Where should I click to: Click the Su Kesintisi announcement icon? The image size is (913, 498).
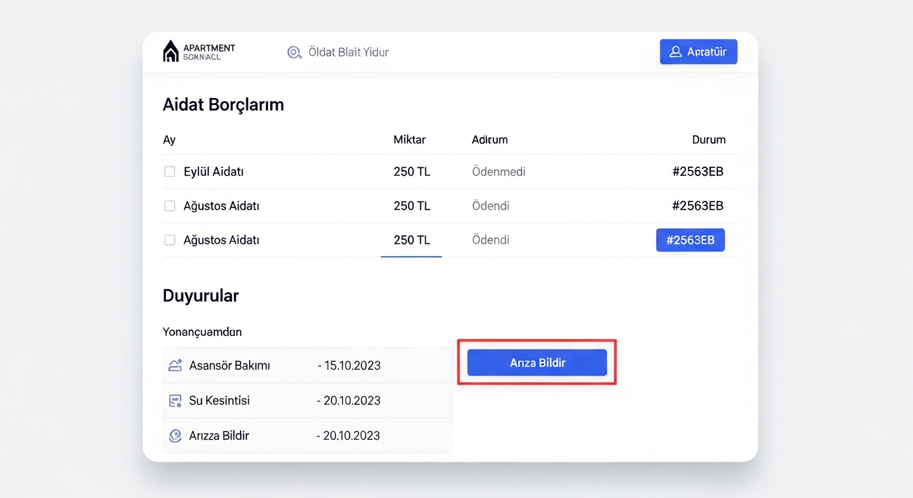[175, 401]
